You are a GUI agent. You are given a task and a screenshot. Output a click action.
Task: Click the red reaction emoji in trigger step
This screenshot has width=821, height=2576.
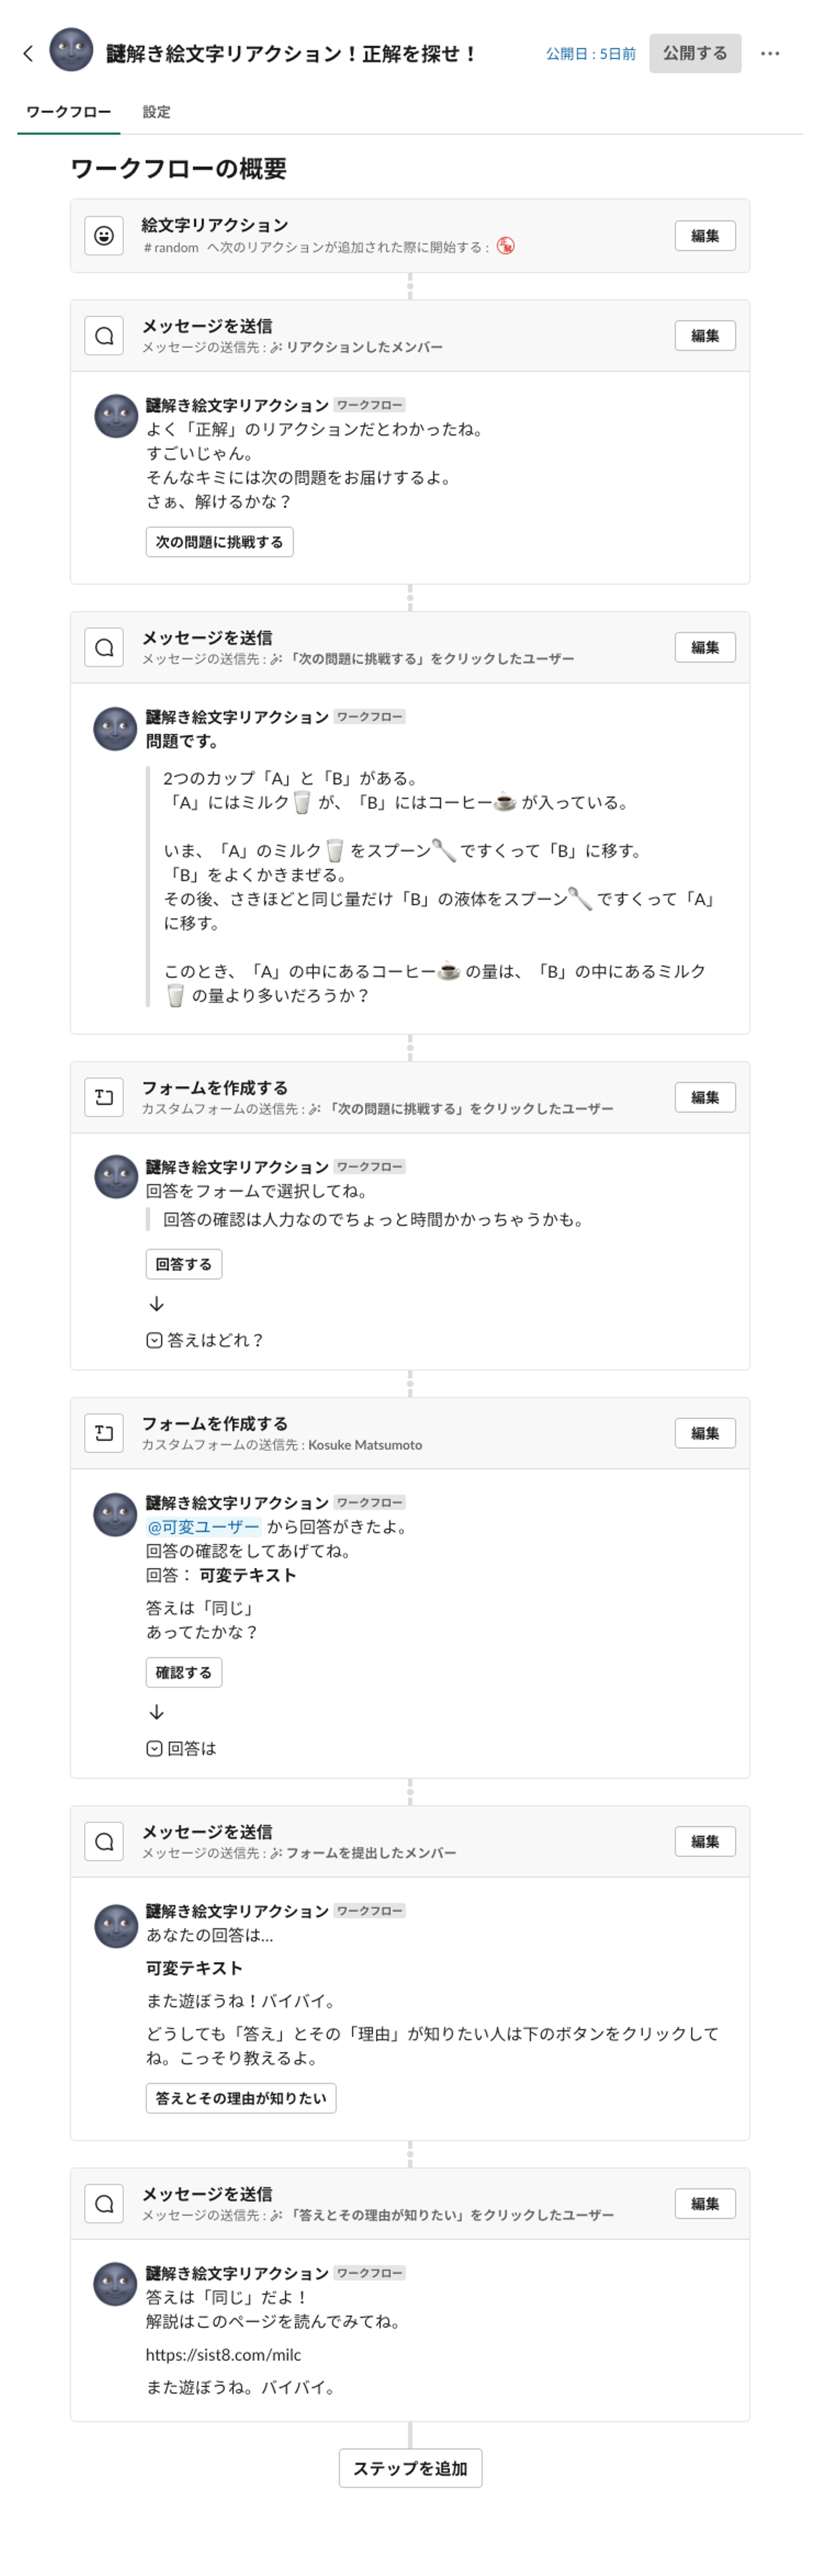coord(506,246)
